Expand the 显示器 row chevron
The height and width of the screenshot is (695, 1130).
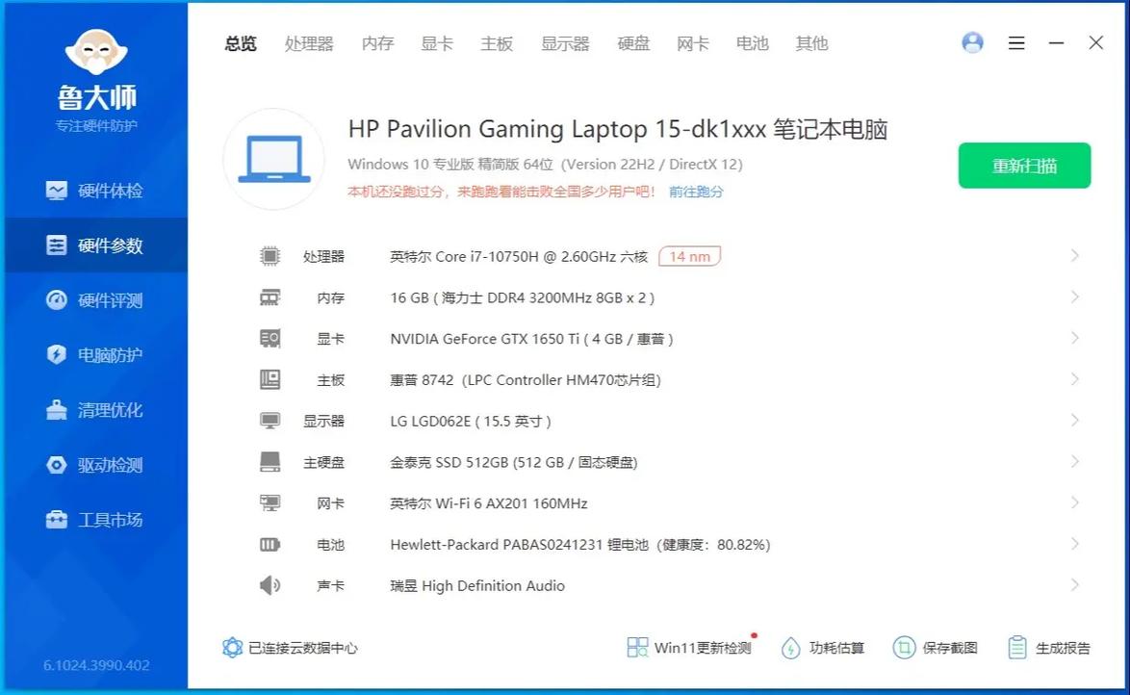click(1074, 420)
